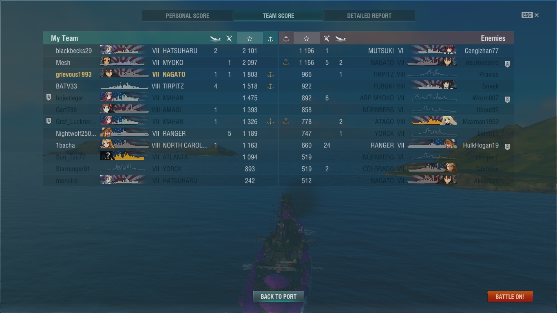Select player blackbecks29 in My Team list
This screenshot has height=313, width=557.
(x=160, y=51)
